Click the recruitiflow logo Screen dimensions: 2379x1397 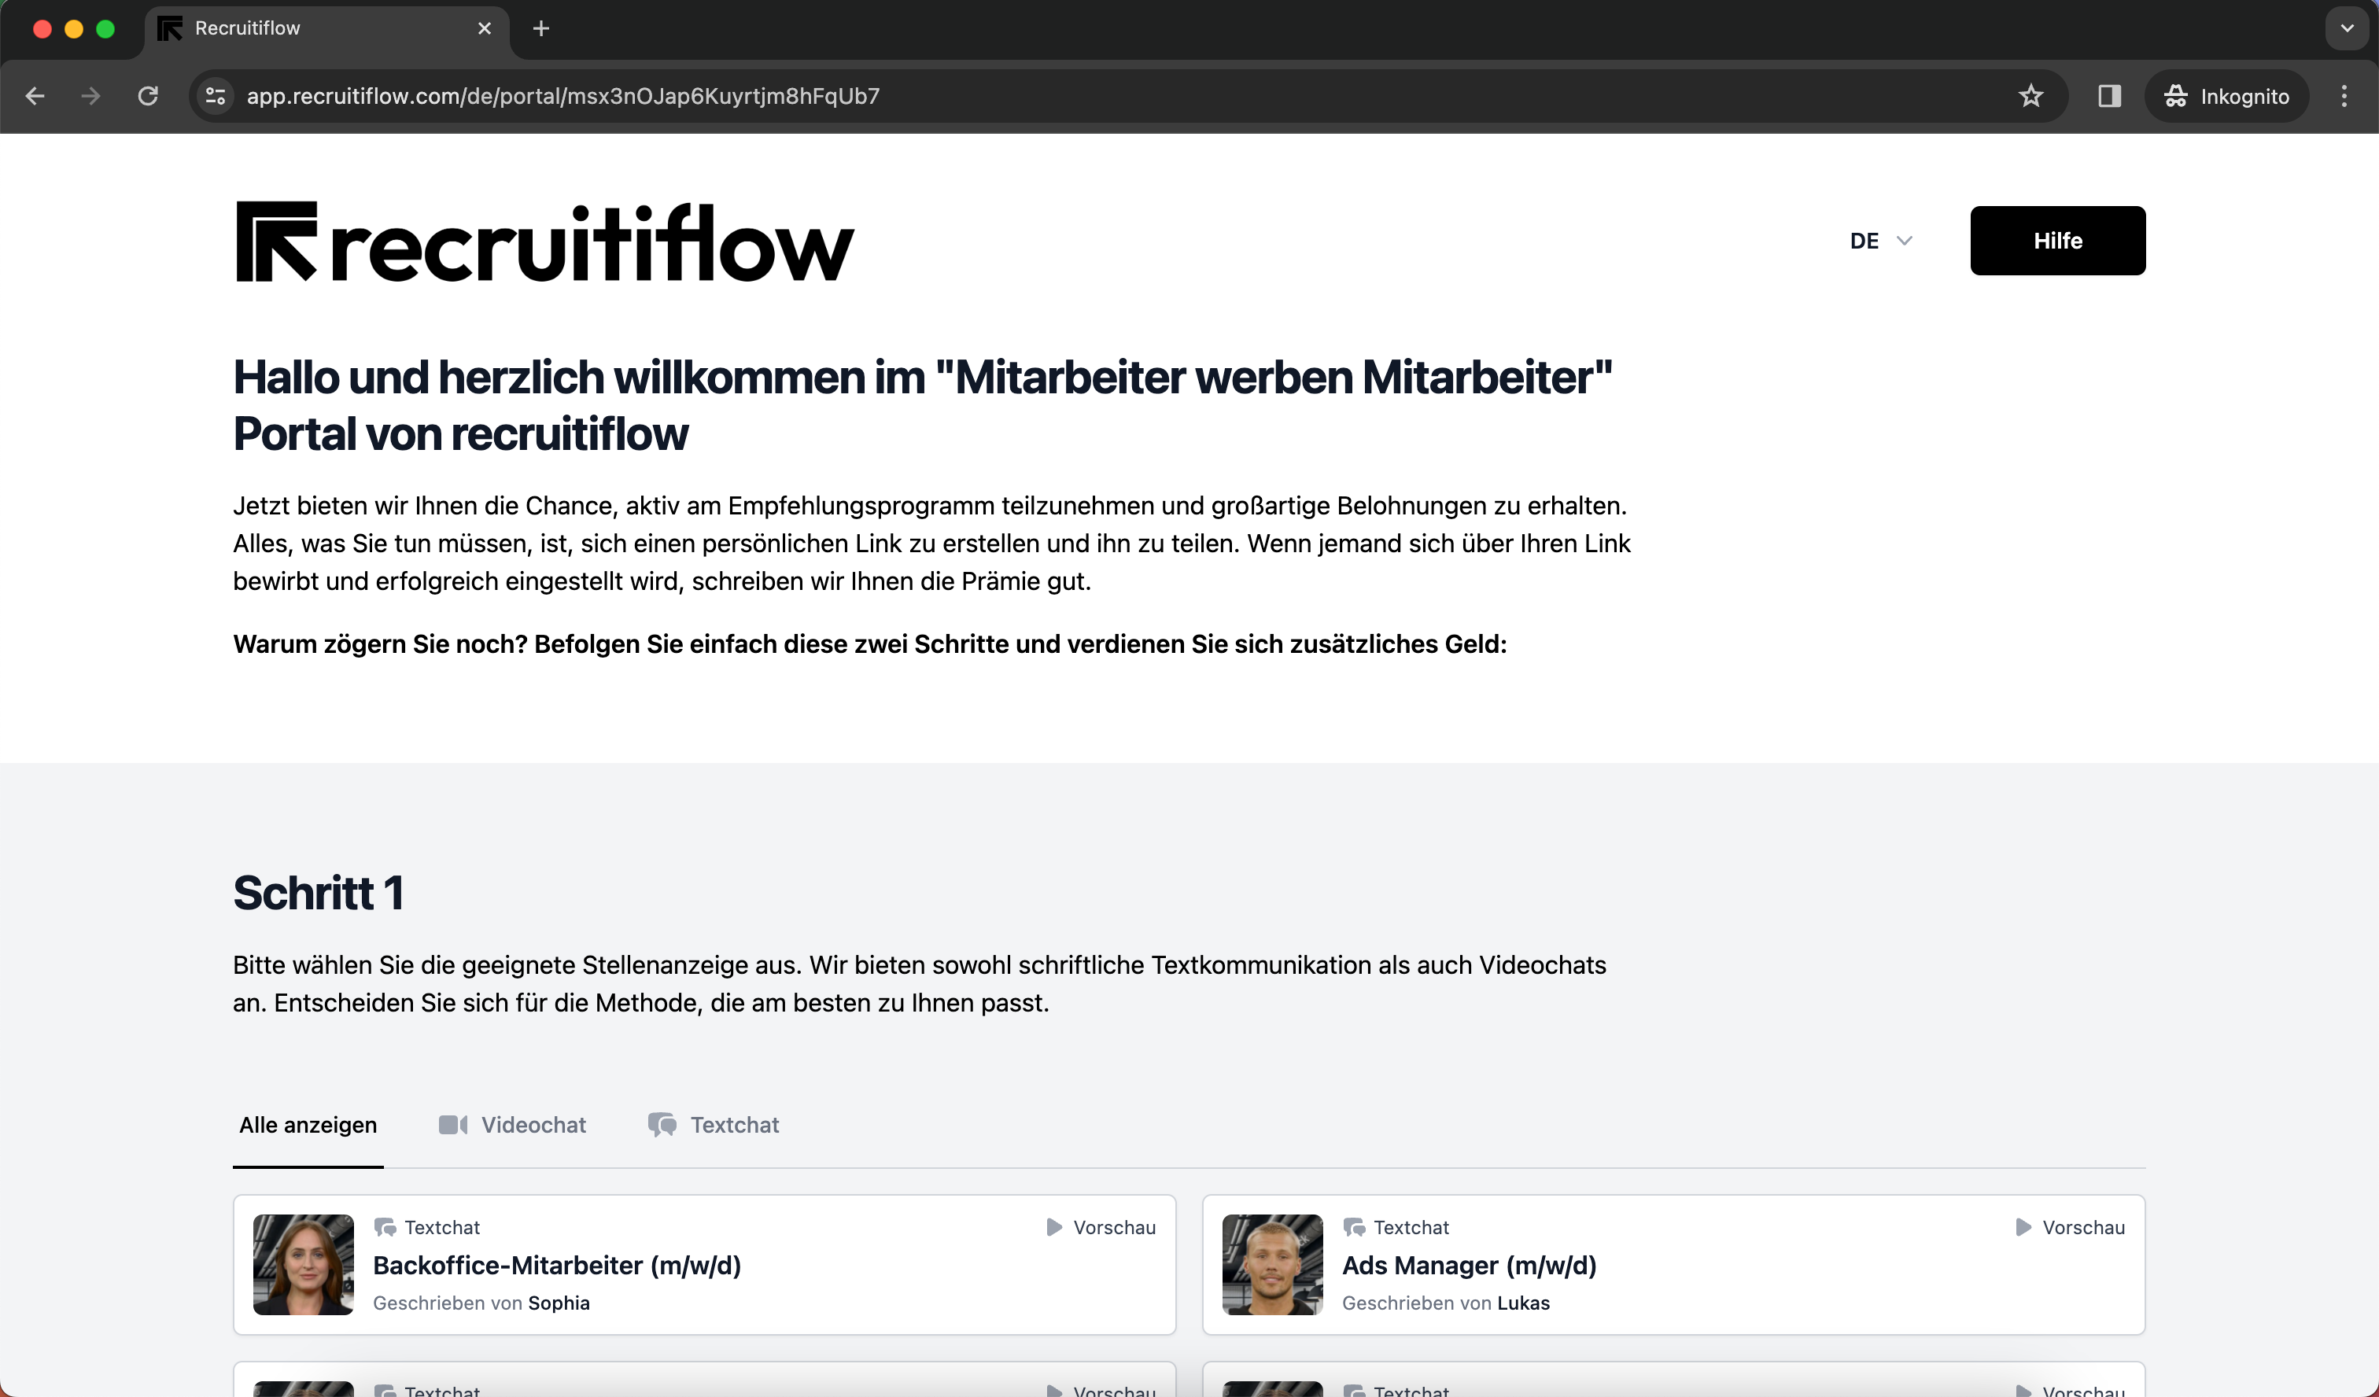click(x=544, y=241)
